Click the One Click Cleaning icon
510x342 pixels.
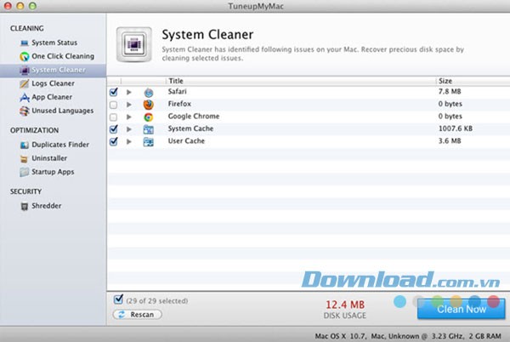point(25,57)
